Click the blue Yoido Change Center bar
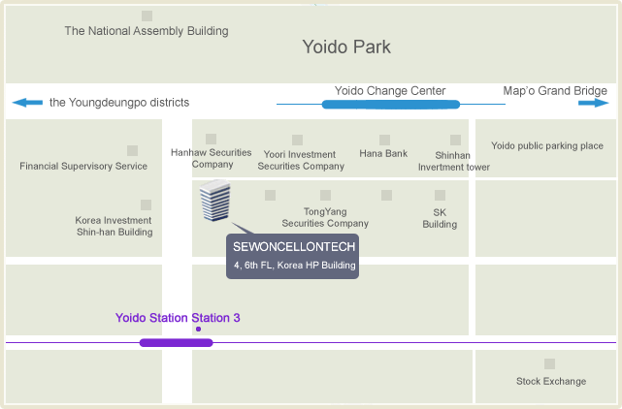The width and height of the screenshot is (622, 409). point(391,105)
